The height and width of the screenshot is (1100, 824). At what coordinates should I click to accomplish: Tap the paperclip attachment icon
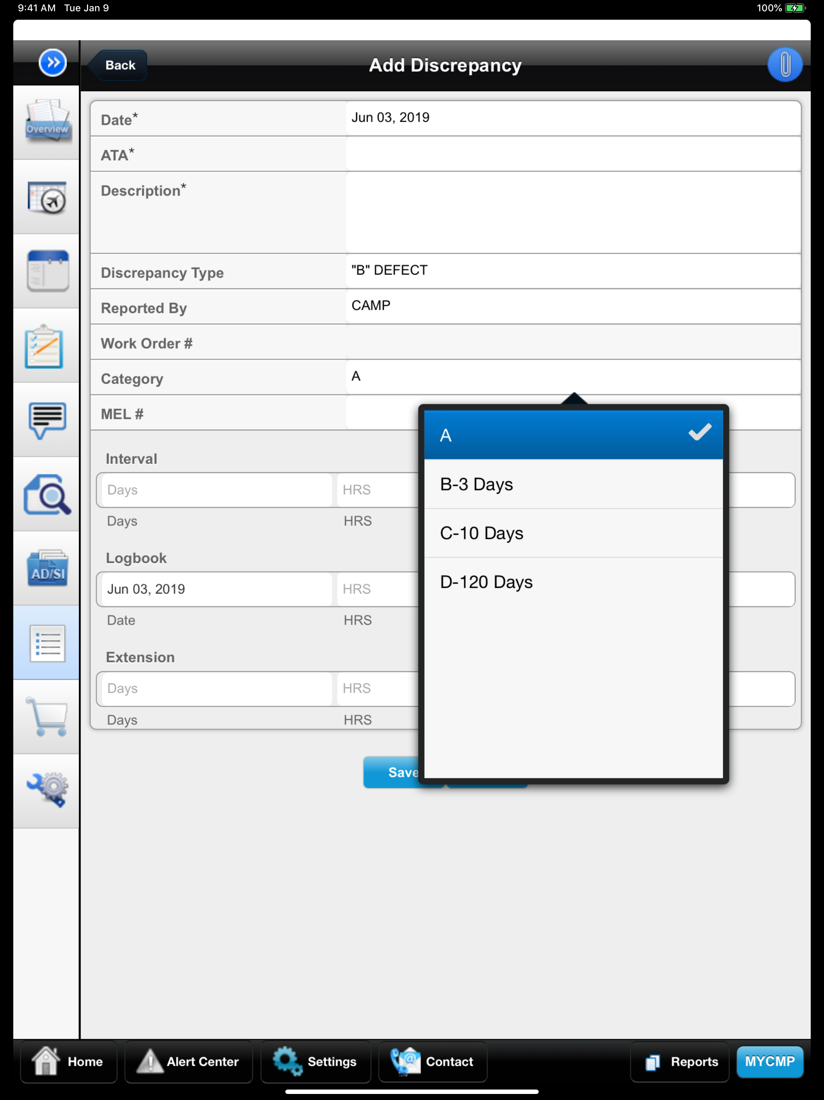(x=785, y=65)
